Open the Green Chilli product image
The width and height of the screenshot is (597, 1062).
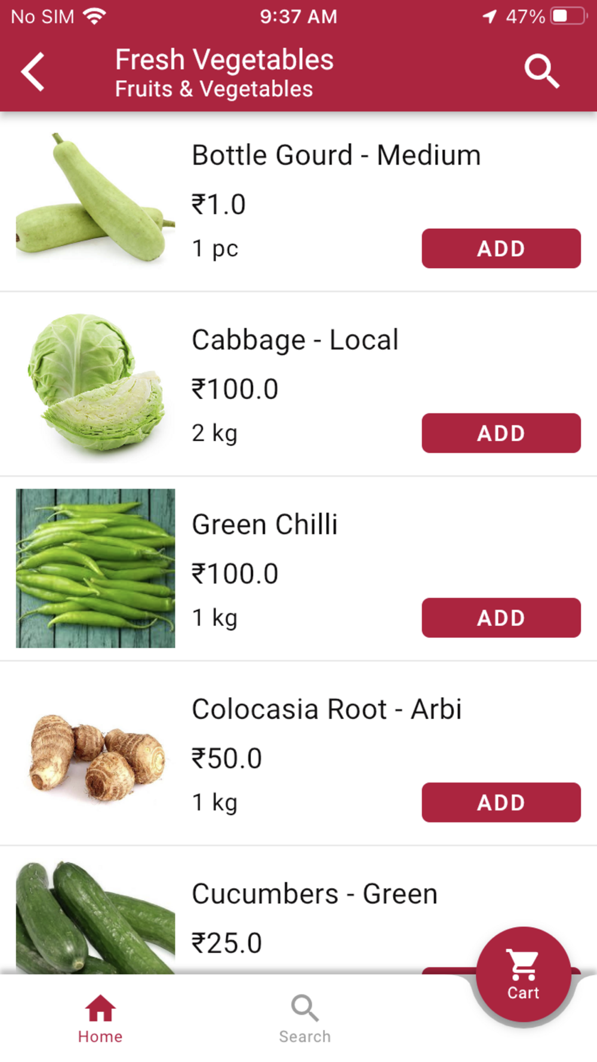(x=96, y=568)
